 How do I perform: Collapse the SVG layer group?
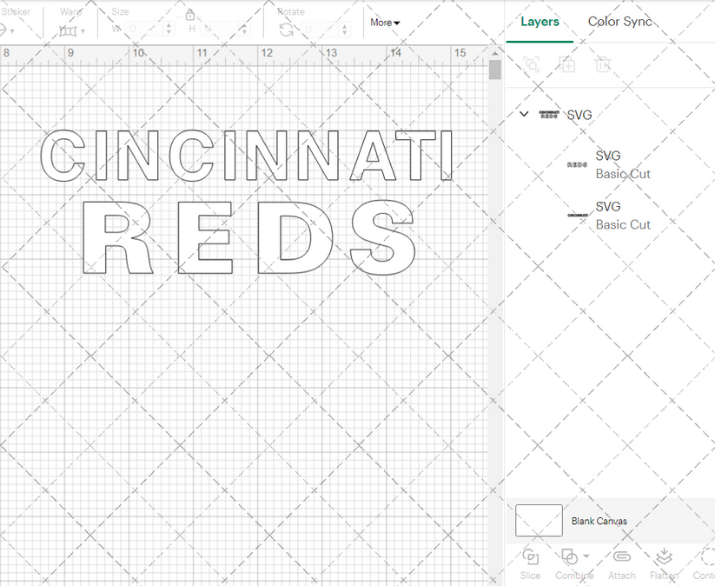coord(524,114)
